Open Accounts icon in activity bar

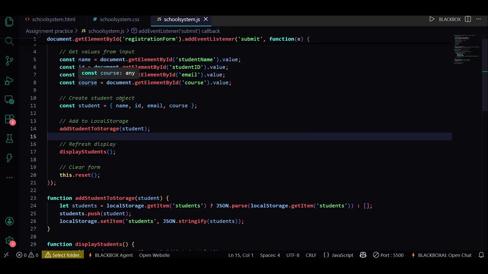[10, 221]
